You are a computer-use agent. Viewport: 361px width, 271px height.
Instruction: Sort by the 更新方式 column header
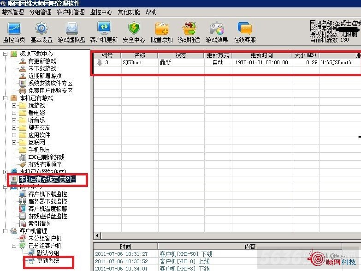pyautogui.click(x=218, y=55)
